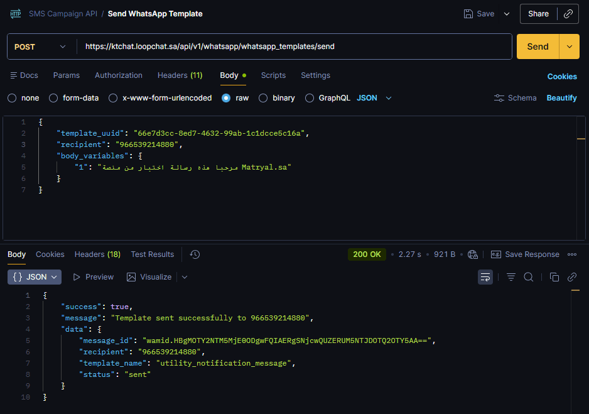The image size is (589, 414).
Task: Copy the response body to clipboard
Action: pos(554,277)
